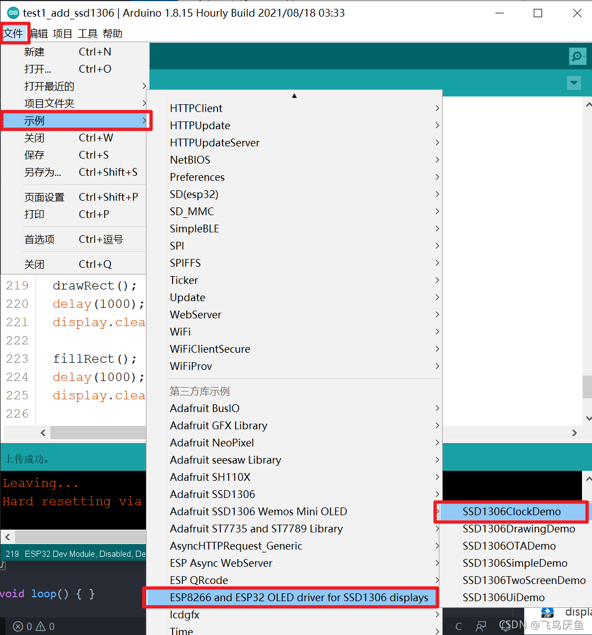
Task: Open SSD1306ClockDemo example
Action: [x=513, y=511]
